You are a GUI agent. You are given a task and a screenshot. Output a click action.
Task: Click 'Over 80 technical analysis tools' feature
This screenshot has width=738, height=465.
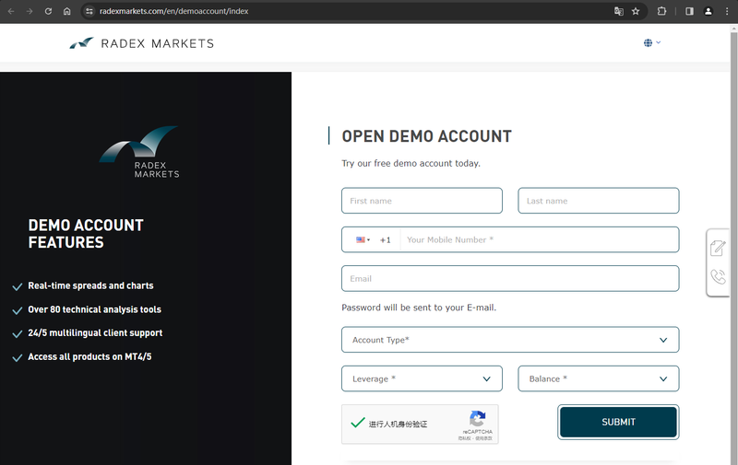click(x=95, y=309)
